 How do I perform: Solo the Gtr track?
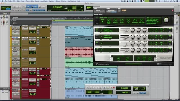[17, 29]
